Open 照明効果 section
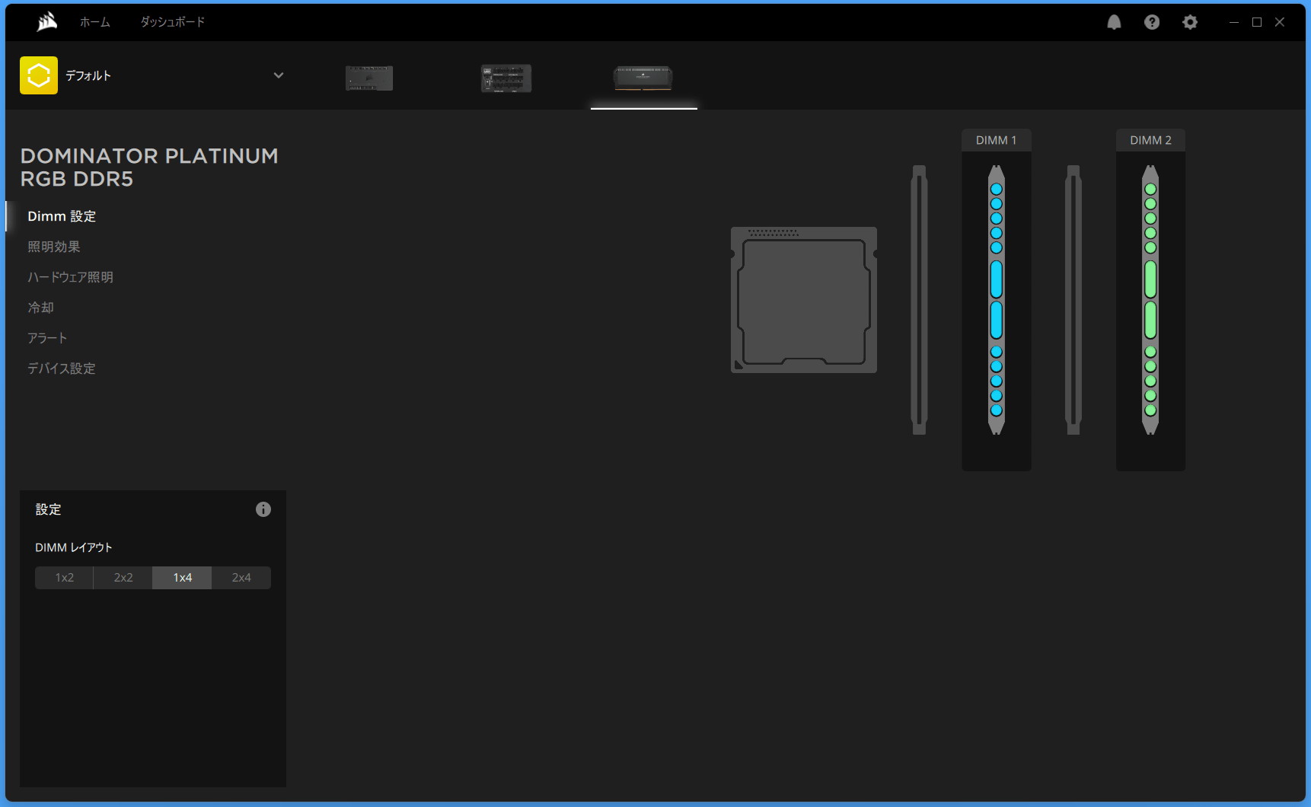 click(54, 247)
